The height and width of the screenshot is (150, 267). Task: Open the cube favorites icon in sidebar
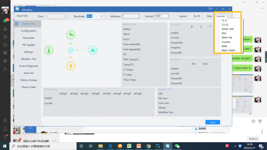[5, 37]
